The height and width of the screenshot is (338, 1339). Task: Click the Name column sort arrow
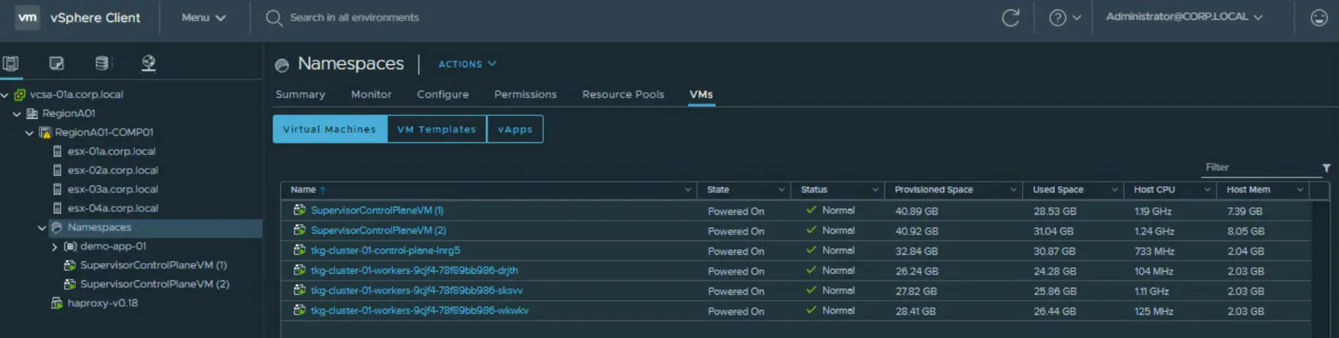click(322, 190)
